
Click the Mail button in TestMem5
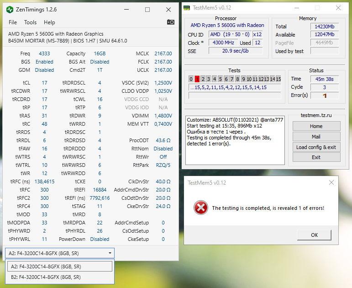(x=316, y=137)
